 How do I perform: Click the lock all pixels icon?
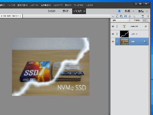click(x=130, y=16)
